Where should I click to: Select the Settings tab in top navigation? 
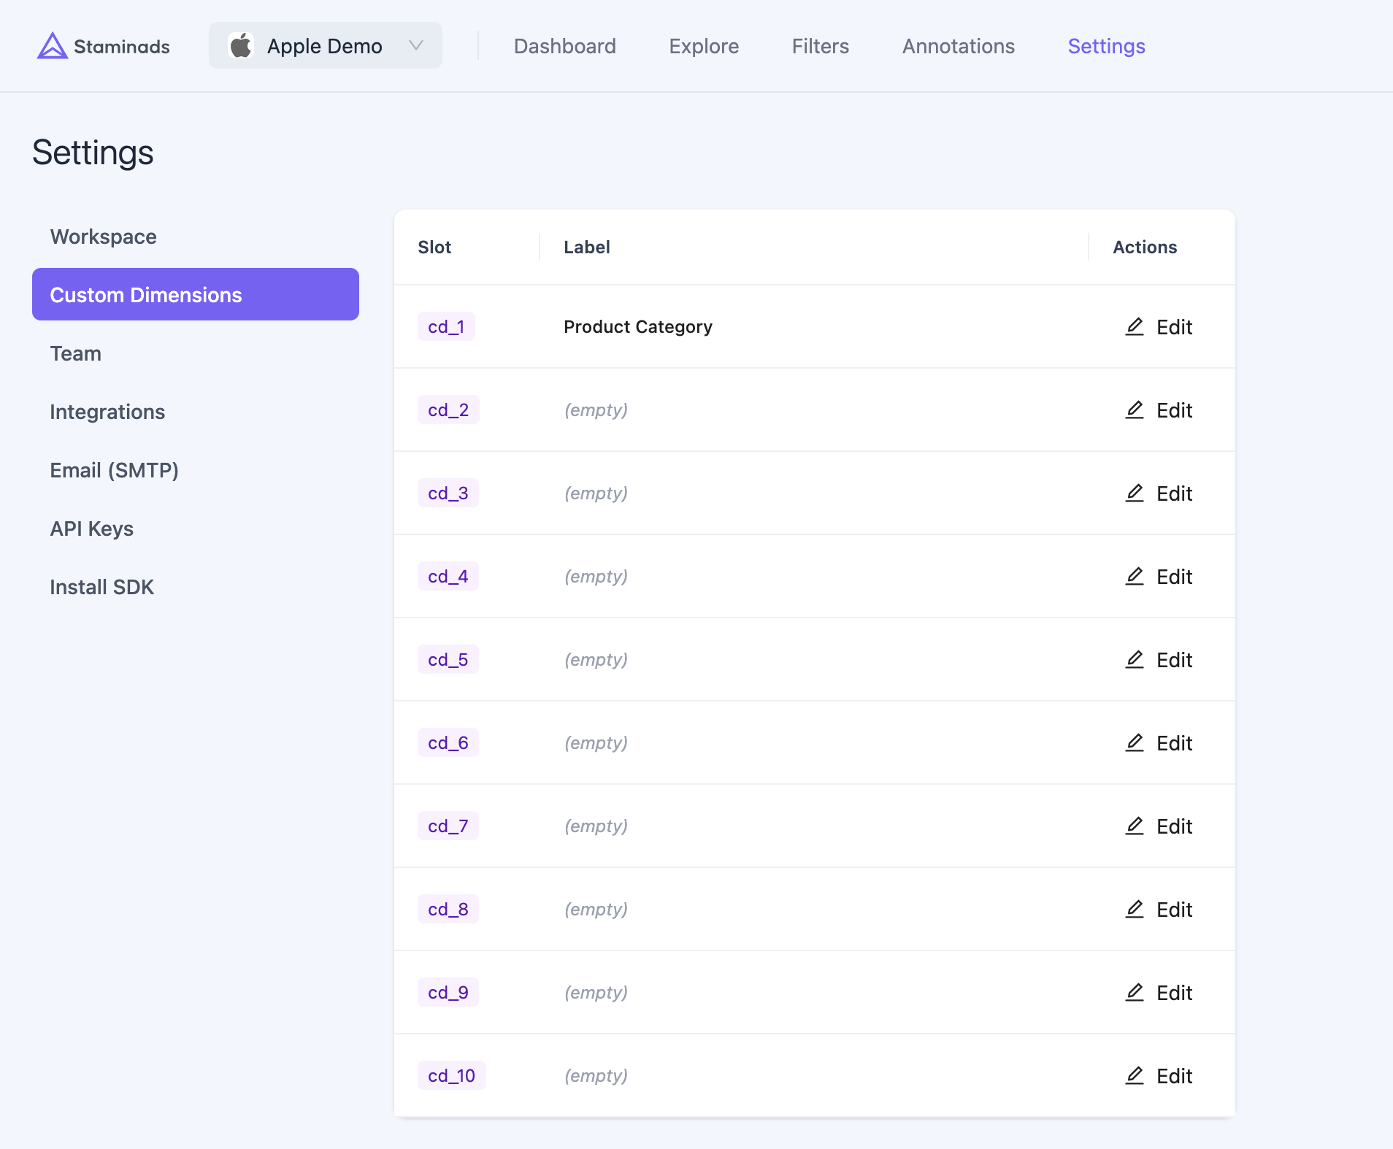1106,46
